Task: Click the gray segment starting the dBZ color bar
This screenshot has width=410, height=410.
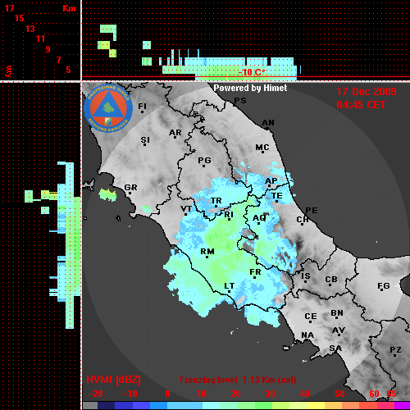Action: 90,405
